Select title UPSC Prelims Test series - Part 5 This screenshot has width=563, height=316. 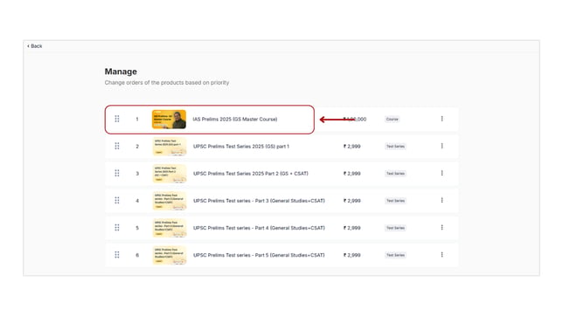coord(259,255)
